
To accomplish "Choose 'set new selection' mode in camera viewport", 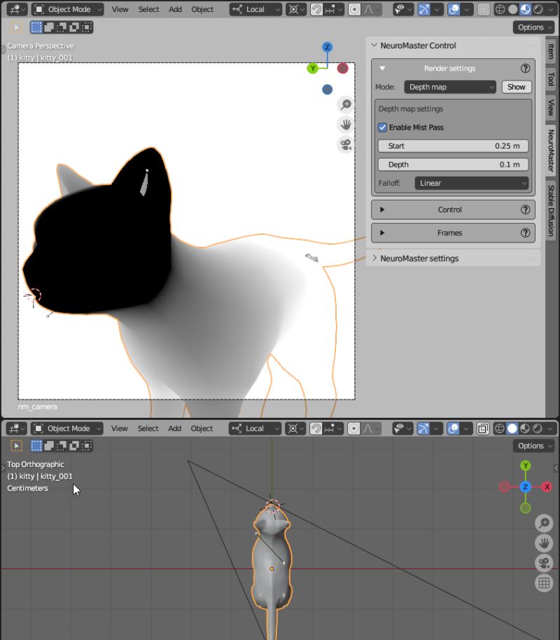I will coord(36,27).
